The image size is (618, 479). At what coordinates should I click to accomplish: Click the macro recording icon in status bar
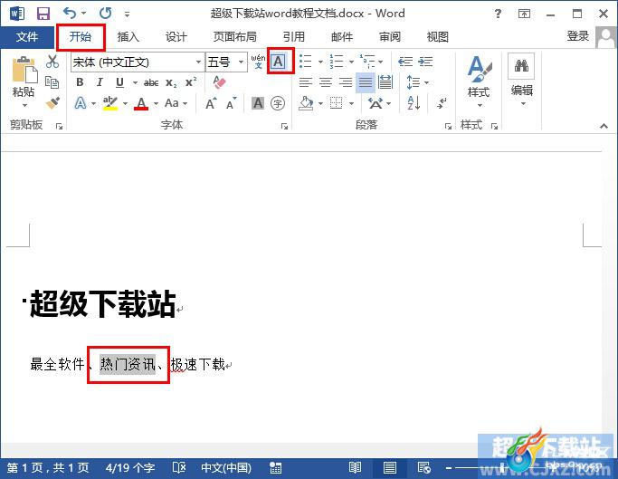click(x=275, y=468)
